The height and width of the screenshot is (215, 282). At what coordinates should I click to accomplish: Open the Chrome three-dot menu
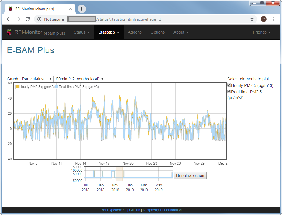pos(273,19)
